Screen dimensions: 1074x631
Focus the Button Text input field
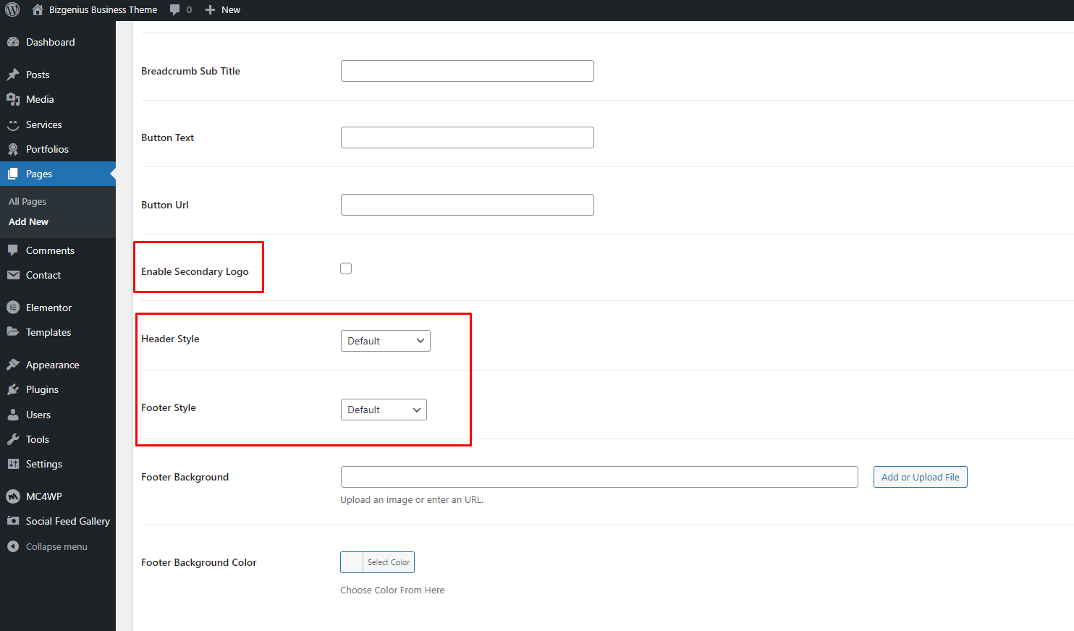(x=468, y=137)
